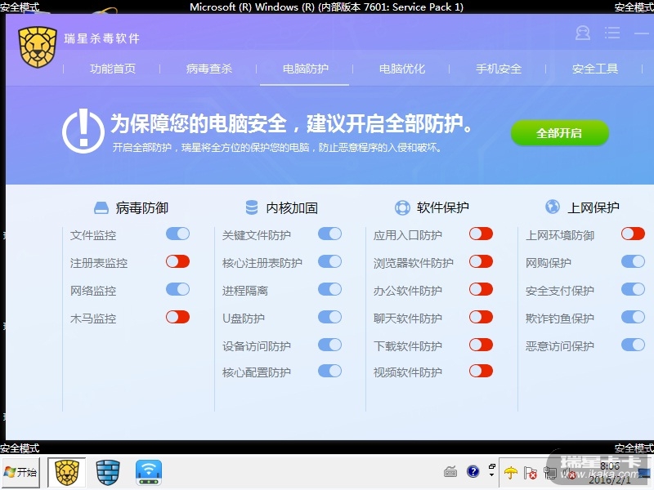Viewport: 654px width, 490px height.
Task: Click the 瑞星杀毒软件 title text
Action: click(101, 38)
